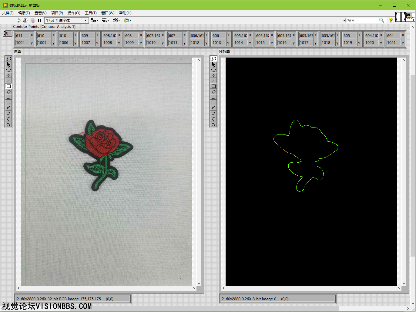Pick the Pan hand tool beside 原图
Screen dimensions: 416x312
[8, 70]
